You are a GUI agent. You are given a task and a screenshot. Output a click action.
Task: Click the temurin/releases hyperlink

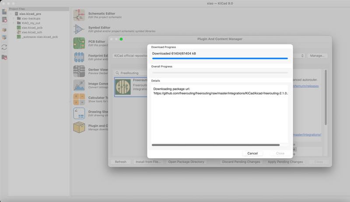tap(306, 86)
